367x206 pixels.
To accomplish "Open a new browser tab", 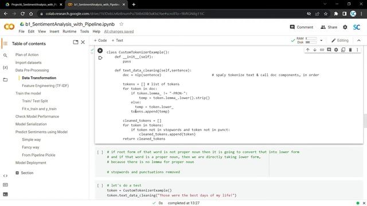I will 134,5.
